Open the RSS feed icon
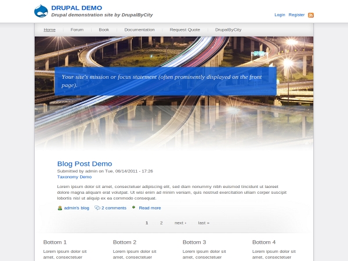Image resolution: width=348 pixels, height=261 pixels. tap(311, 15)
